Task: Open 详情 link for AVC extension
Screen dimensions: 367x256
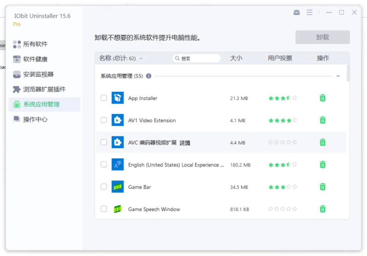Action: click(x=185, y=143)
